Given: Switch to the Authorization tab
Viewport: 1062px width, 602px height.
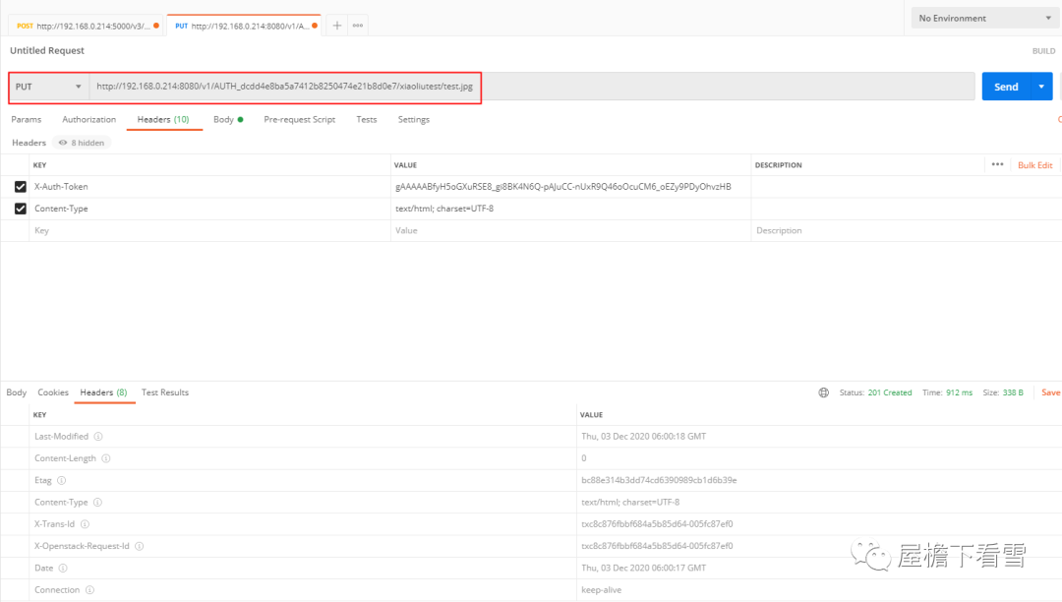Looking at the screenshot, I should (x=88, y=120).
